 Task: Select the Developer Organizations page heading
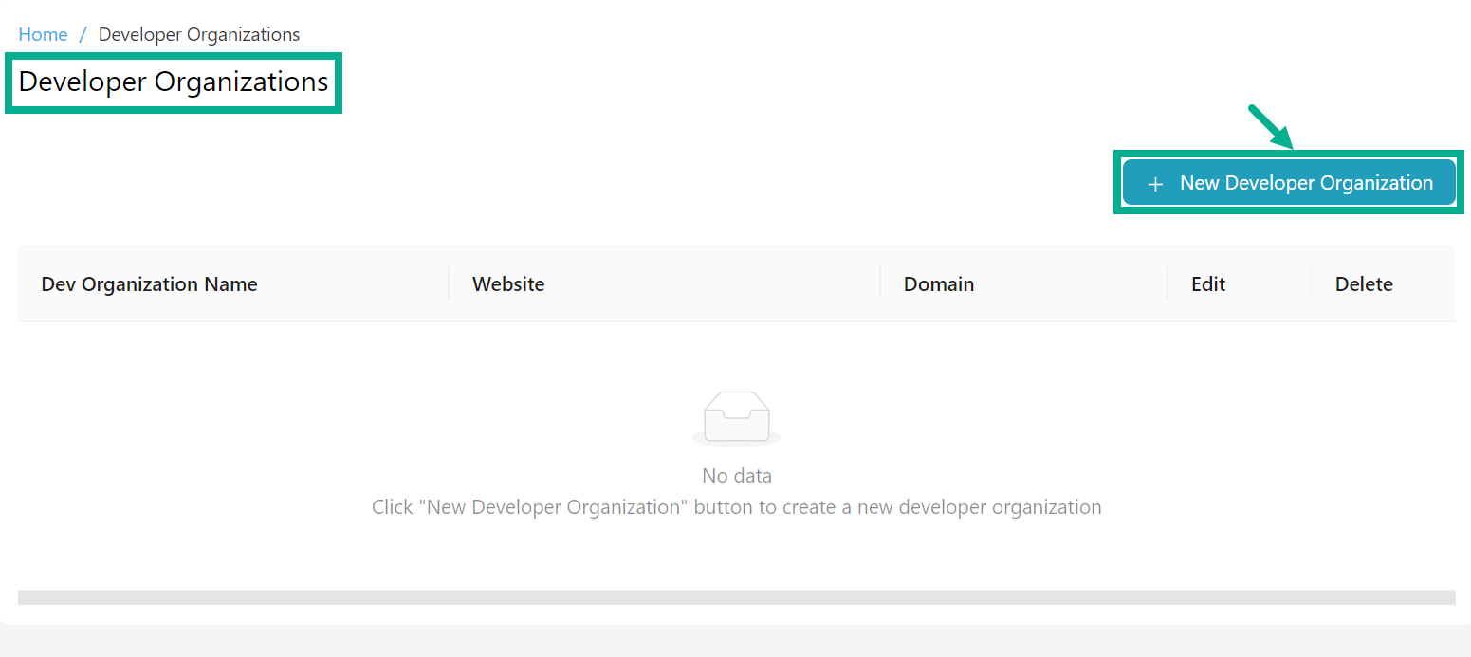pos(174,82)
